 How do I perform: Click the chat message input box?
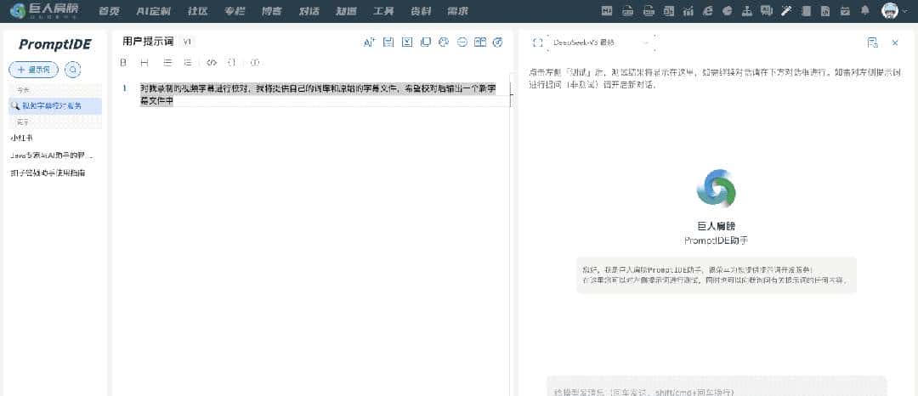click(x=717, y=387)
